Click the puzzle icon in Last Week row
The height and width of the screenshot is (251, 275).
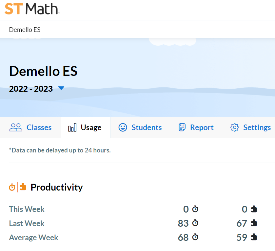[x=254, y=223]
